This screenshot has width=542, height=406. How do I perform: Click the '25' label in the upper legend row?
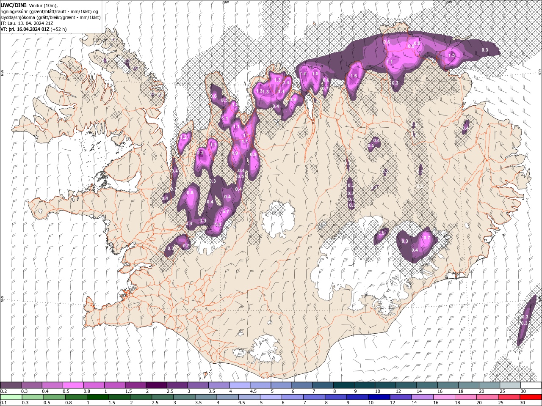(x=503, y=391)
